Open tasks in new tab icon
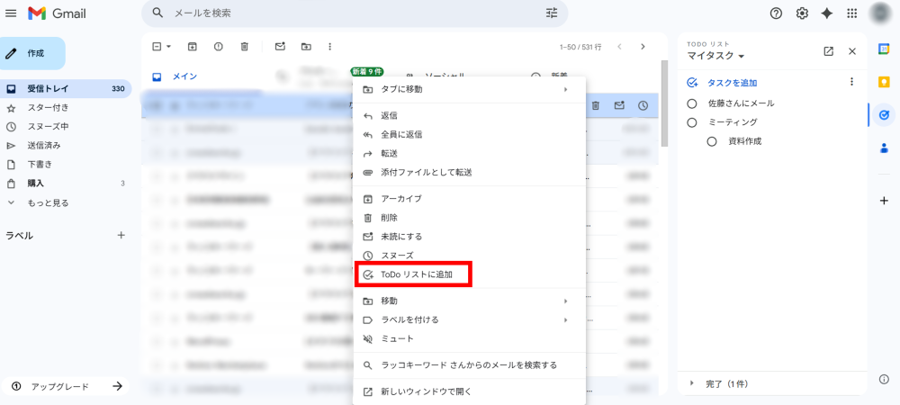Image resolution: width=900 pixels, height=405 pixels. [828, 51]
